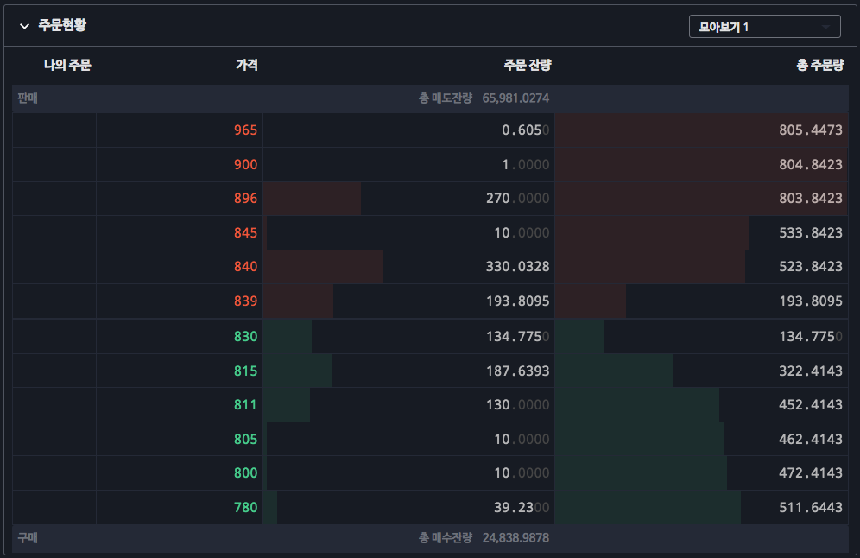Click the 구매 section label
The image size is (860, 558).
[x=28, y=537]
